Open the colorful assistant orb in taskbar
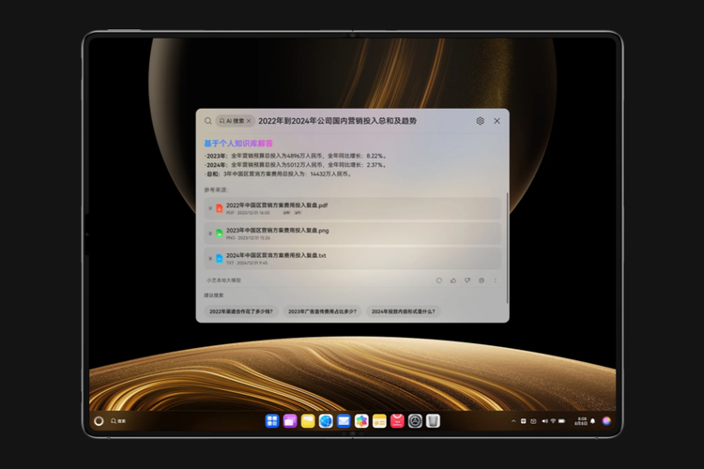 [606, 421]
